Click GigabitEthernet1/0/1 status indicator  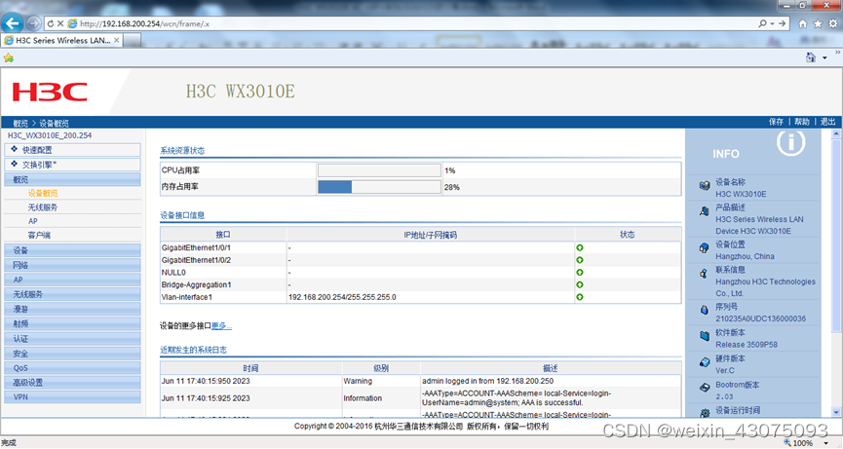tap(580, 247)
